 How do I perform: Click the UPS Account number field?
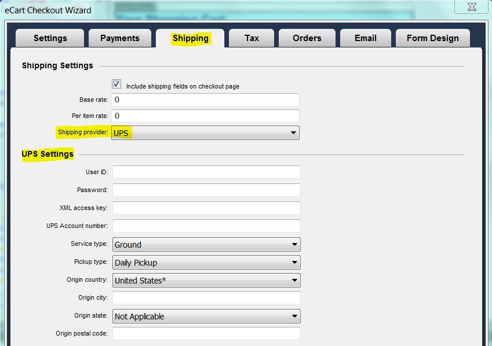206,226
